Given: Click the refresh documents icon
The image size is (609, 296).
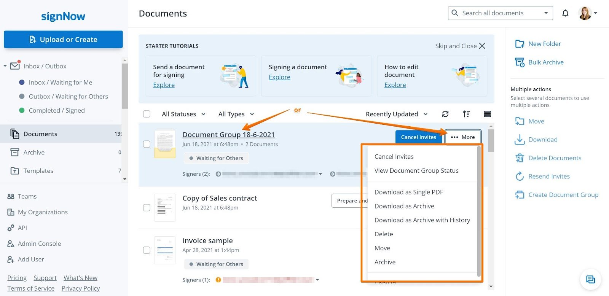Looking at the screenshot, I should tap(445, 114).
